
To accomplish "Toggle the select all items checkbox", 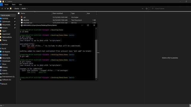I will point(19,13).
